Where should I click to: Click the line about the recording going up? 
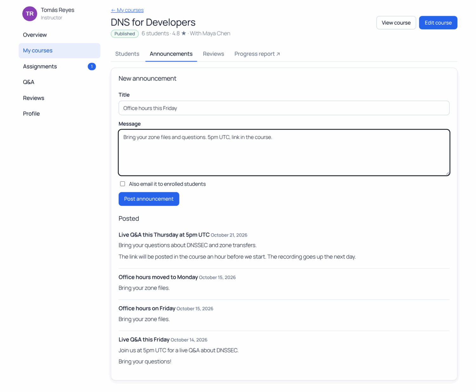coord(237,257)
